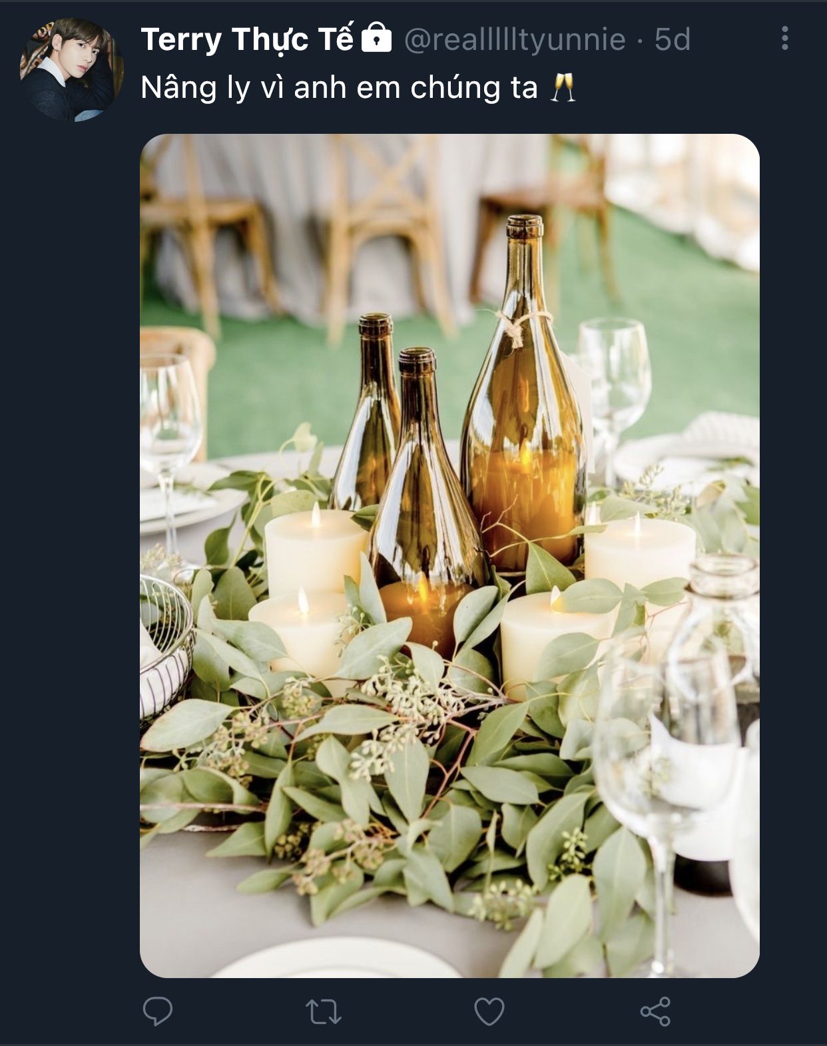Screen dimensions: 827x1046
Task: Open the attached table centerpiece photo
Action: (449, 556)
